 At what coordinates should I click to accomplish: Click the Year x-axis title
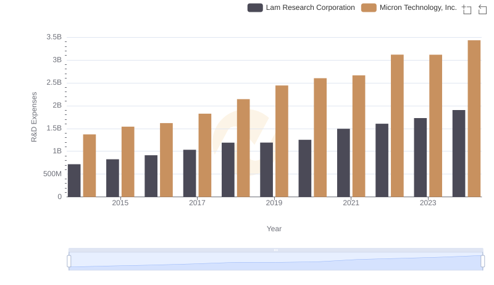[x=274, y=229]
